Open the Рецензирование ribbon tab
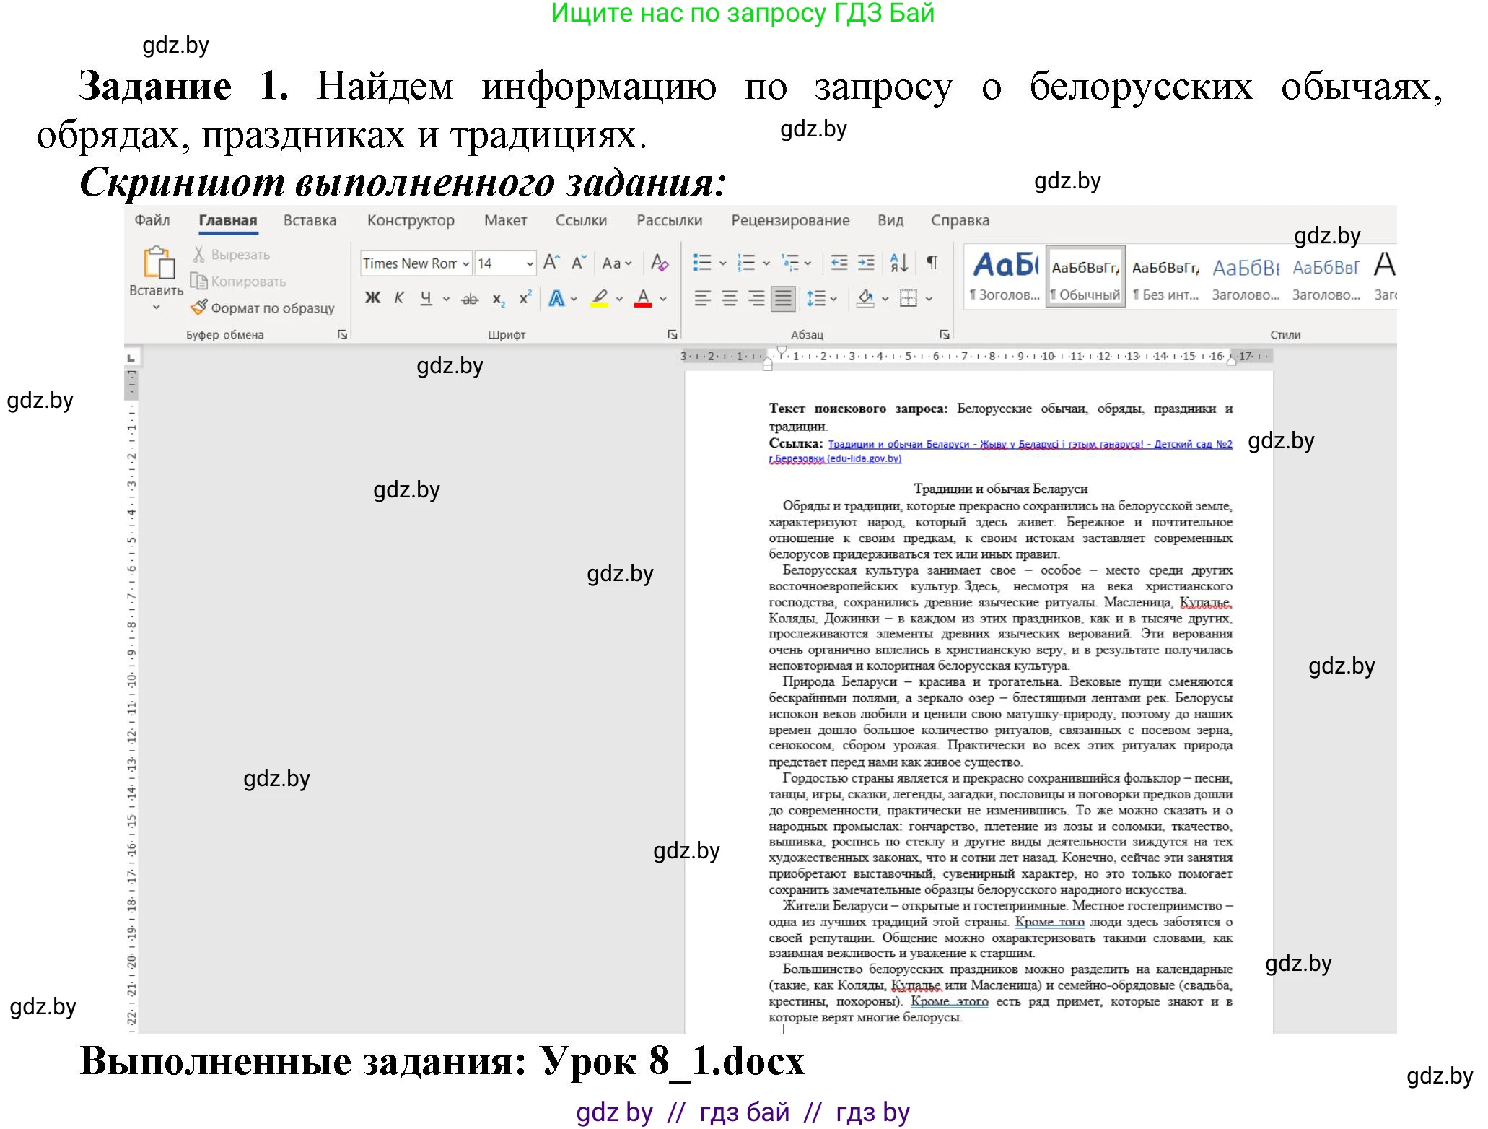 point(790,220)
